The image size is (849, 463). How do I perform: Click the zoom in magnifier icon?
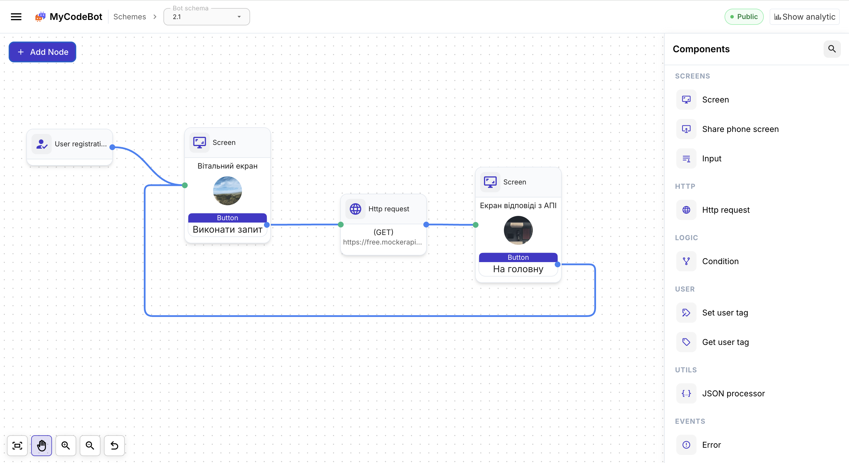[x=66, y=445]
